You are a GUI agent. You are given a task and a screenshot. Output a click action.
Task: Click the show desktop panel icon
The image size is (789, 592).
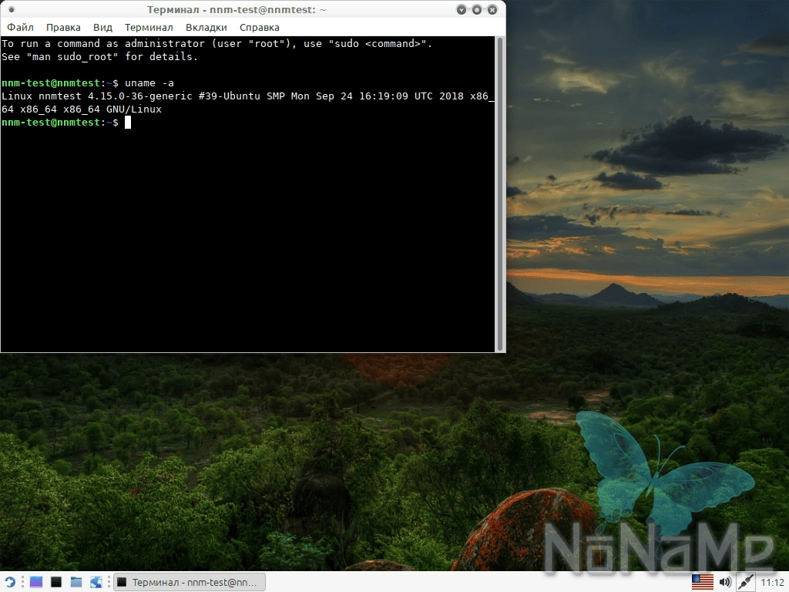click(x=36, y=583)
